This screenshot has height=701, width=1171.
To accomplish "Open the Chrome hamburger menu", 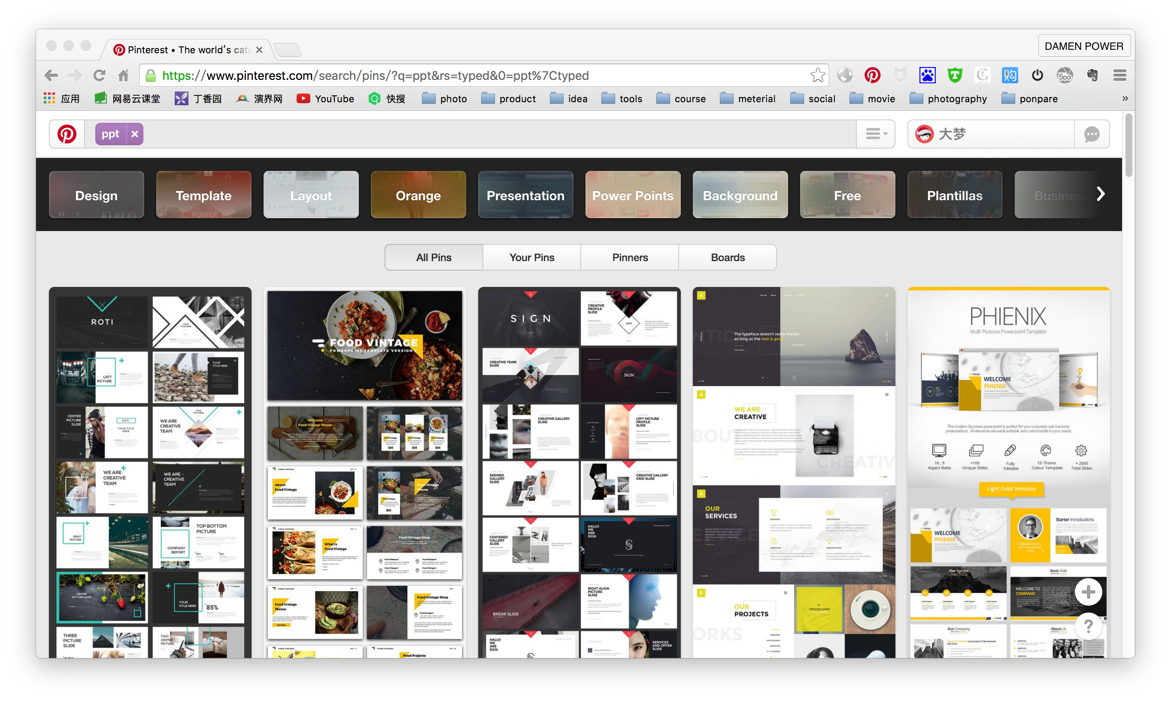I will 1119,75.
